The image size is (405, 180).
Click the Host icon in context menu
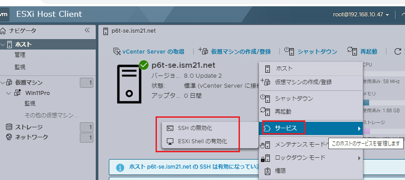[268, 69]
